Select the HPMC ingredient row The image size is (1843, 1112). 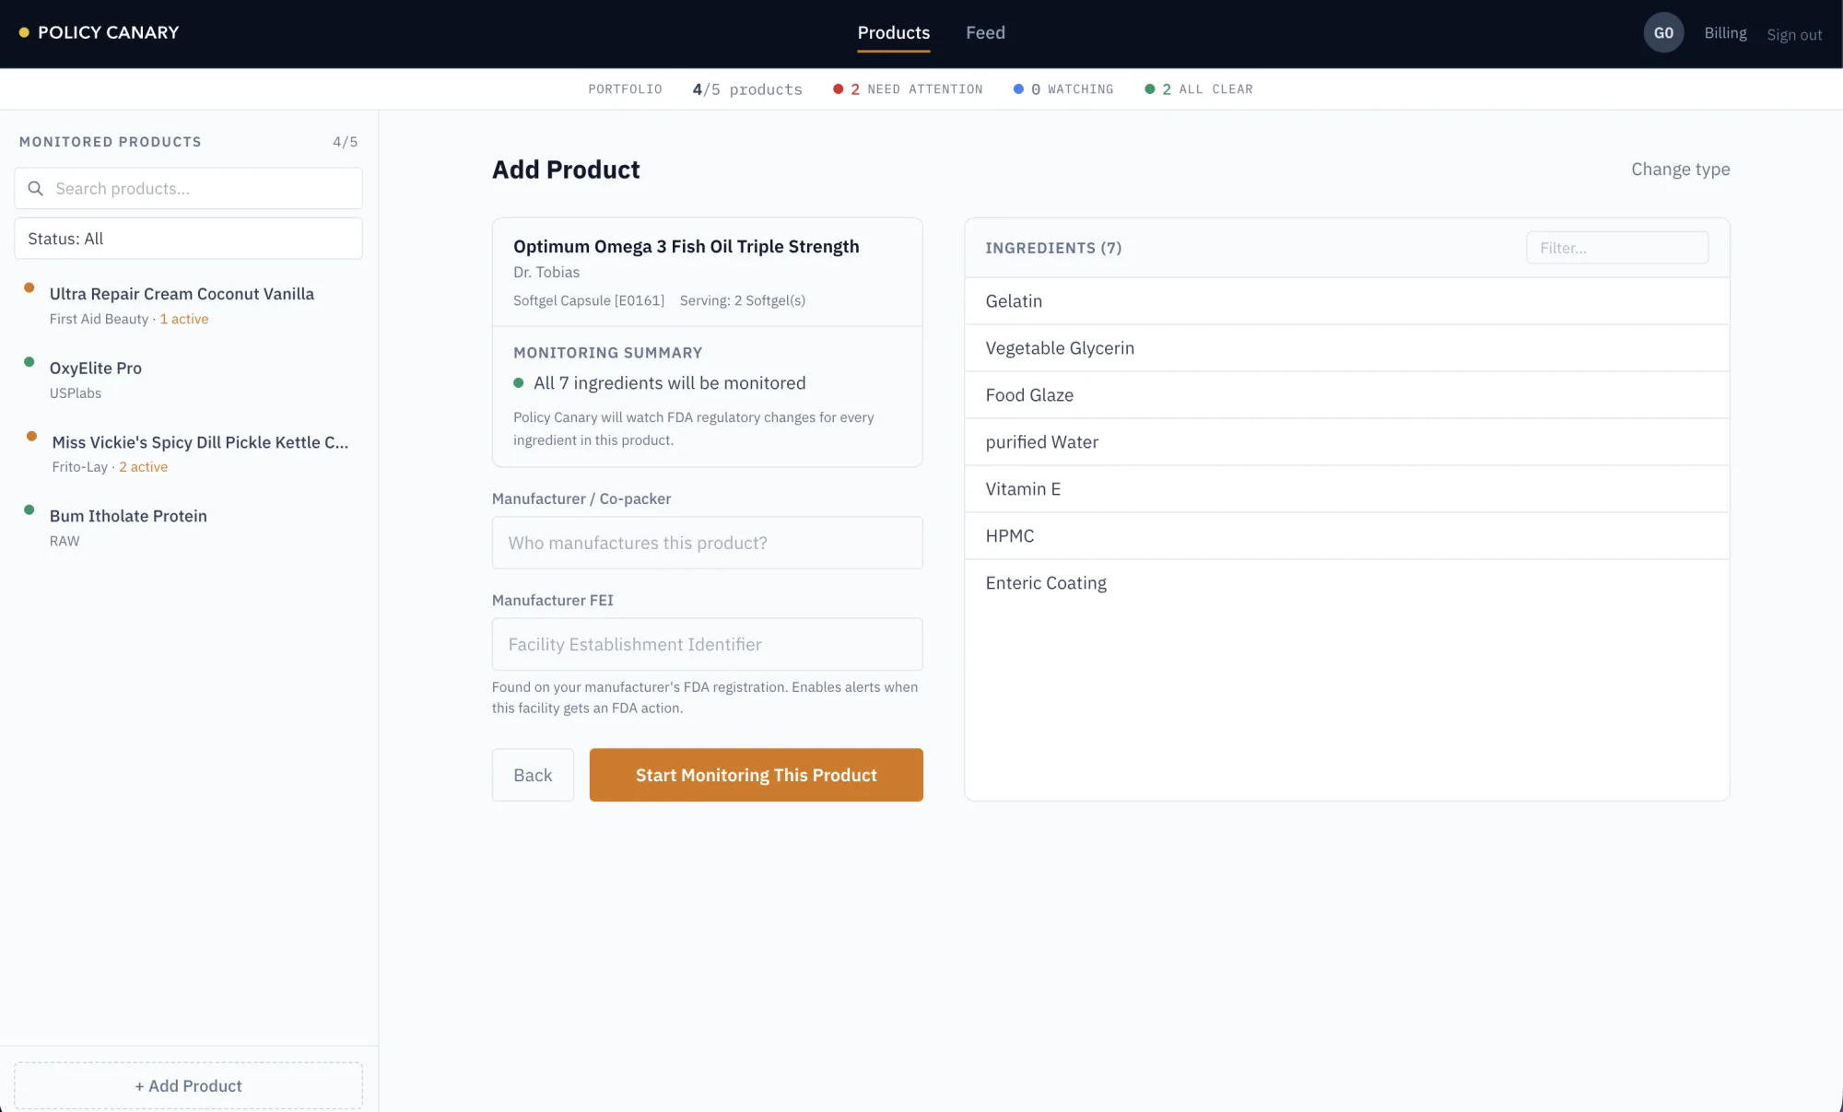pyautogui.click(x=1346, y=536)
